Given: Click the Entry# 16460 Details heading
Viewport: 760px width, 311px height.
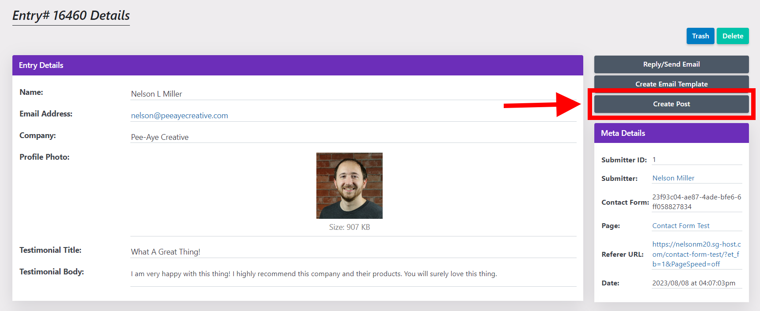Looking at the screenshot, I should 71,16.
